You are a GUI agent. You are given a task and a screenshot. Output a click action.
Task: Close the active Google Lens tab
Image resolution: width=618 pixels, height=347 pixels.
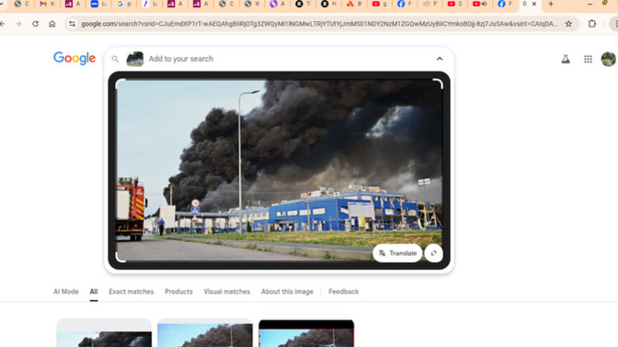tap(534, 4)
